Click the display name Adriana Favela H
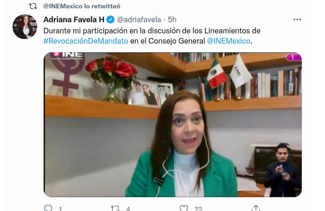The image size is (325, 211). point(74,19)
